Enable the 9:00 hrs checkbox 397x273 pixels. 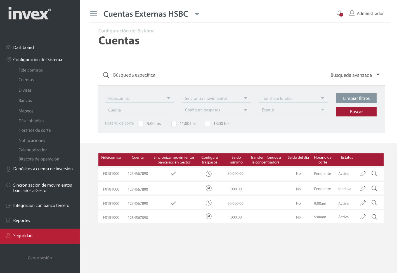pos(141,124)
